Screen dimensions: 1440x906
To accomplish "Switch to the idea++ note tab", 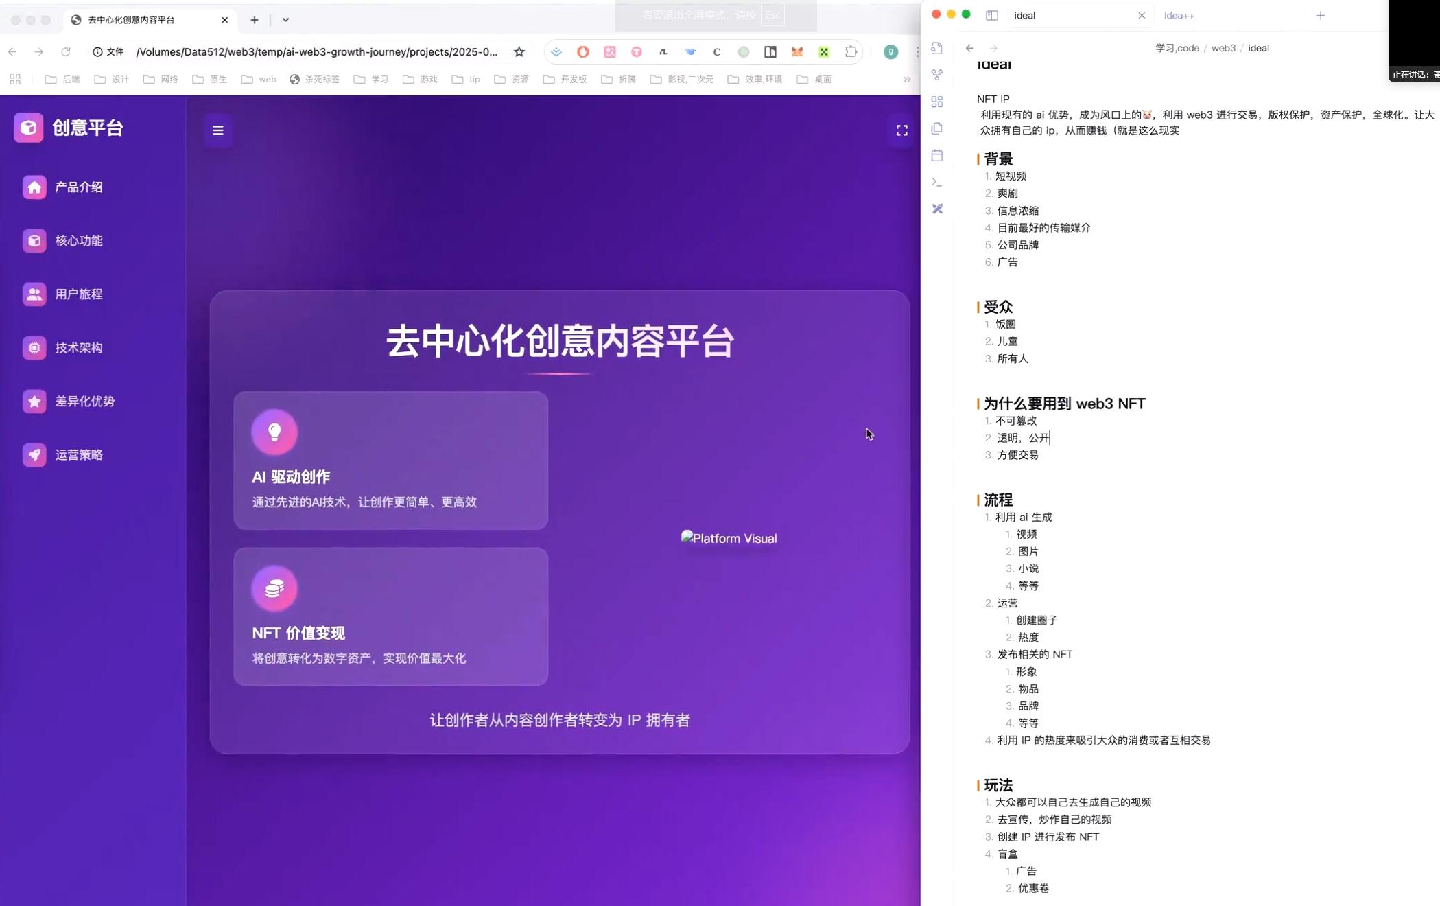I will pyautogui.click(x=1179, y=15).
